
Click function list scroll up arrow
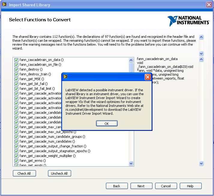point(131,60)
